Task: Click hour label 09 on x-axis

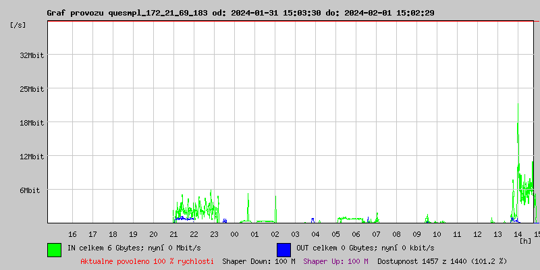Action: (x=416, y=234)
